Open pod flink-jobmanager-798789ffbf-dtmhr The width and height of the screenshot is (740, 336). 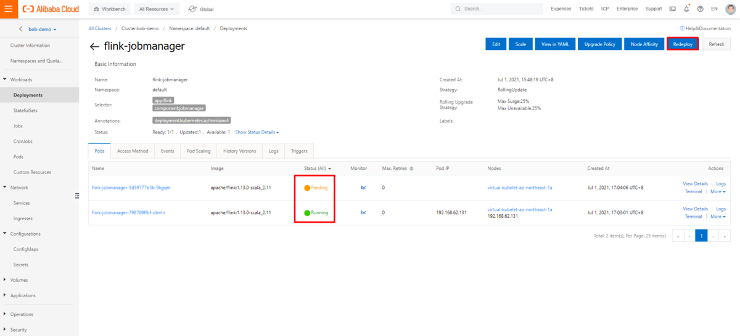click(x=128, y=212)
